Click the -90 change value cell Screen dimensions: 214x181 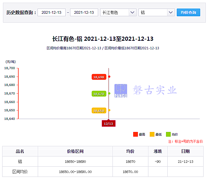click(158, 161)
